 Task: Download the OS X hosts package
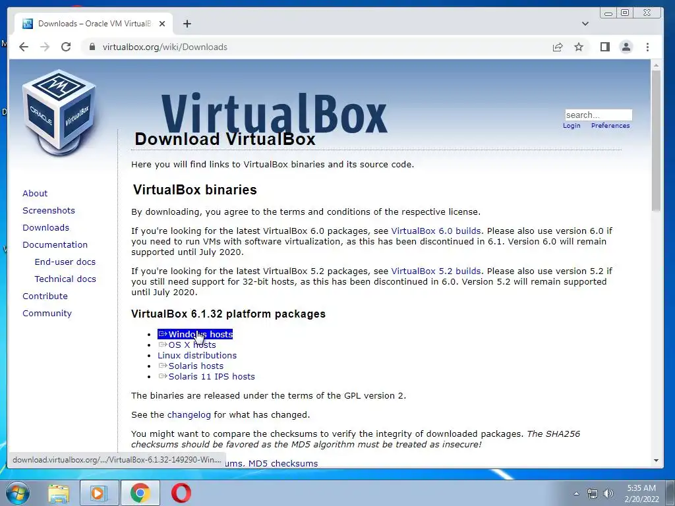[187, 345]
